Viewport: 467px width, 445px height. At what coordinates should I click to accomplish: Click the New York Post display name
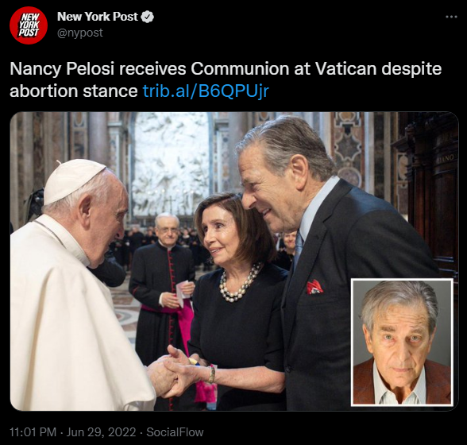[98, 17]
